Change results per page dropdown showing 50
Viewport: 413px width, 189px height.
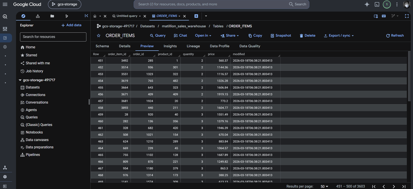point(324,186)
